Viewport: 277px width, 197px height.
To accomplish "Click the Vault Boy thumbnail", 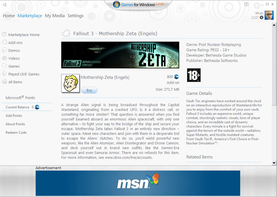I will tap(71, 83).
